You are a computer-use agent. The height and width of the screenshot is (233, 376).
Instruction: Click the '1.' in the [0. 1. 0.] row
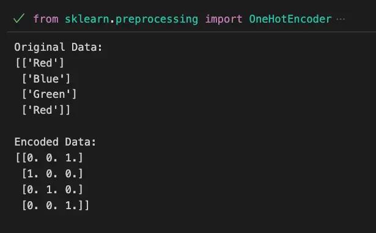[52, 190]
